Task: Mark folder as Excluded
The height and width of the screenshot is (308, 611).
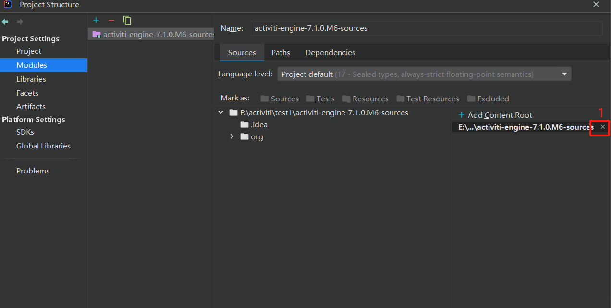Action: click(x=488, y=99)
